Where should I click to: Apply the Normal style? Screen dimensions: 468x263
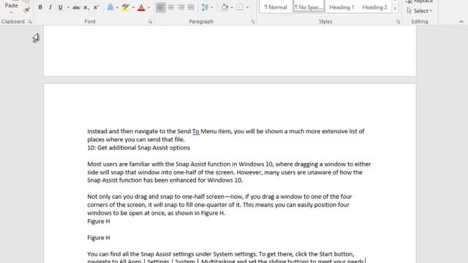[x=276, y=7]
